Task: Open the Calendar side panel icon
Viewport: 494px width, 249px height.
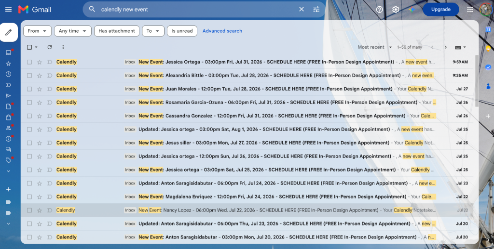Action: tap(488, 29)
